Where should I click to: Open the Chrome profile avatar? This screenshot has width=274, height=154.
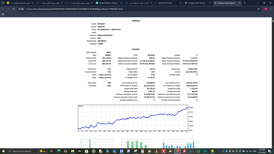click(x=266, y=9)
